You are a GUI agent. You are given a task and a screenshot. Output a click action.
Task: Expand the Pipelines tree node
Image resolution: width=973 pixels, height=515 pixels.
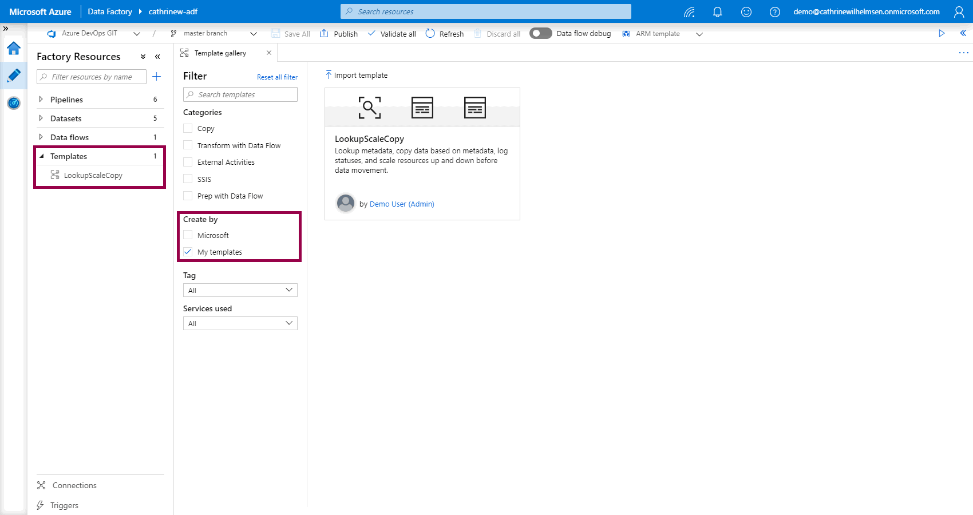(x=41, y=100)
